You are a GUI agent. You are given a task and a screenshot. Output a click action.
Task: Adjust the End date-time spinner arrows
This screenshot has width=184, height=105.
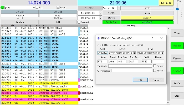click(x=163, y=53)
